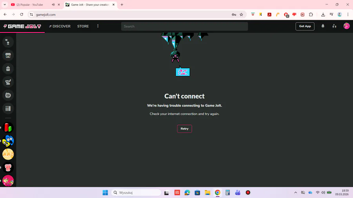This screenshot has height=198, width=353.
Task: Bookmark this page with the star icon
Action: (x=241, y=14)
